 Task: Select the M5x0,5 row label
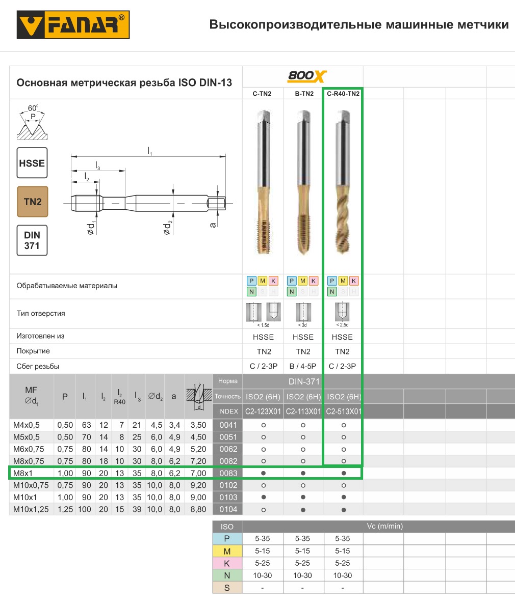coord(27,437)
